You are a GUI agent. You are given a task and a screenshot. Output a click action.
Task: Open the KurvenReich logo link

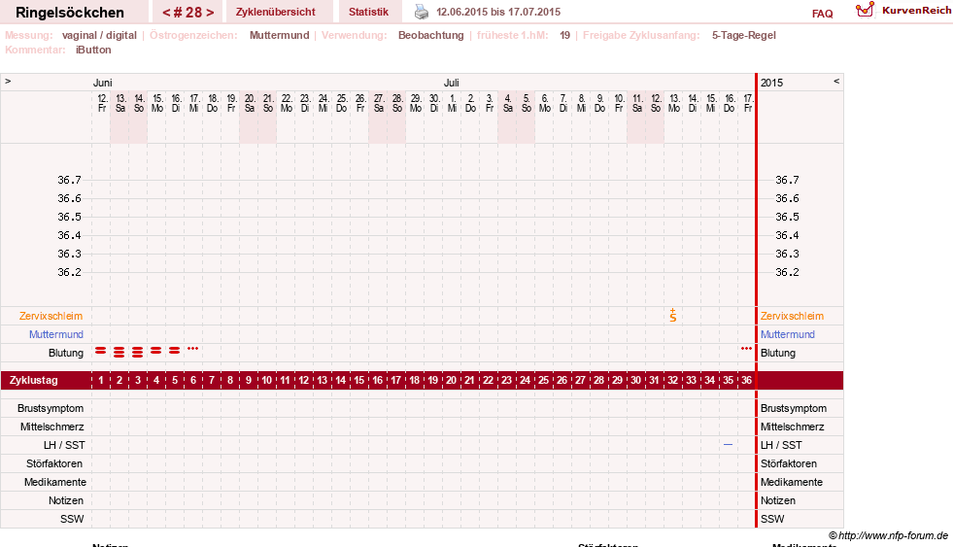pyautogui.click(x=903, y=11)
